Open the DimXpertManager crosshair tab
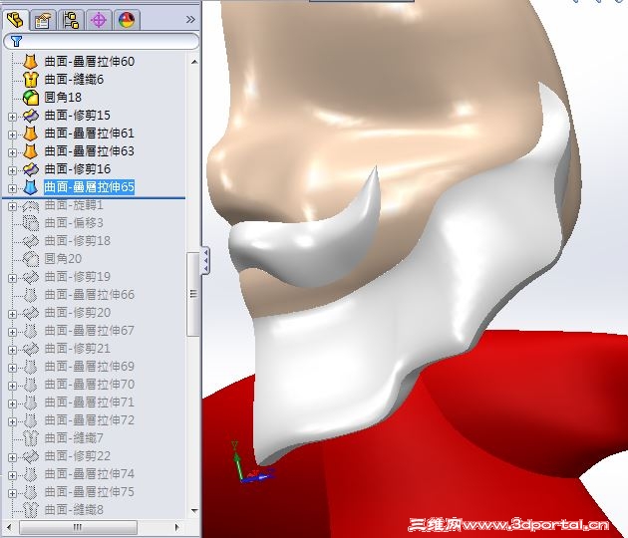This screenshot has height=538, width=628. pos(98,20)
